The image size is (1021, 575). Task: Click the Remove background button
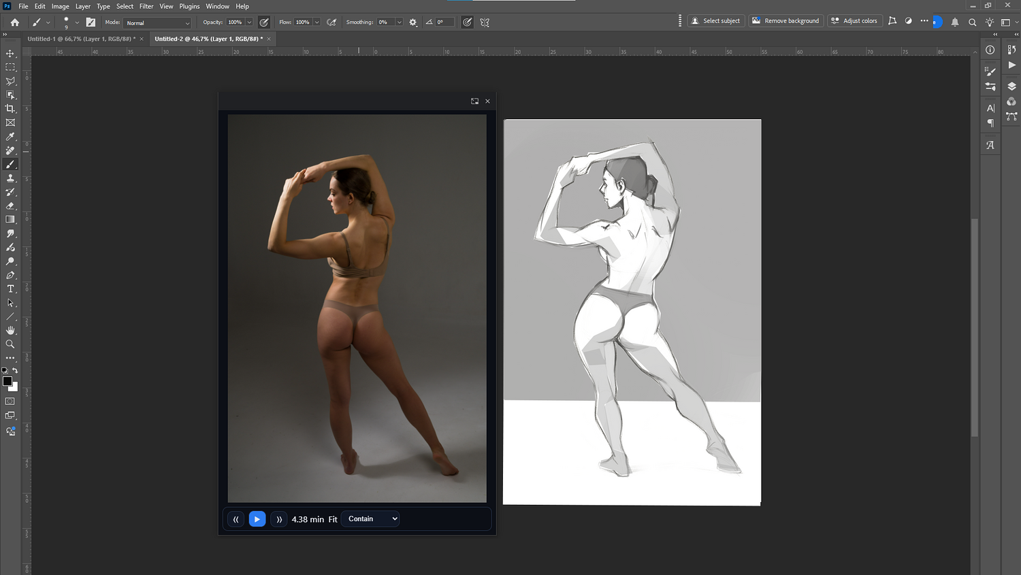point(786,21)
